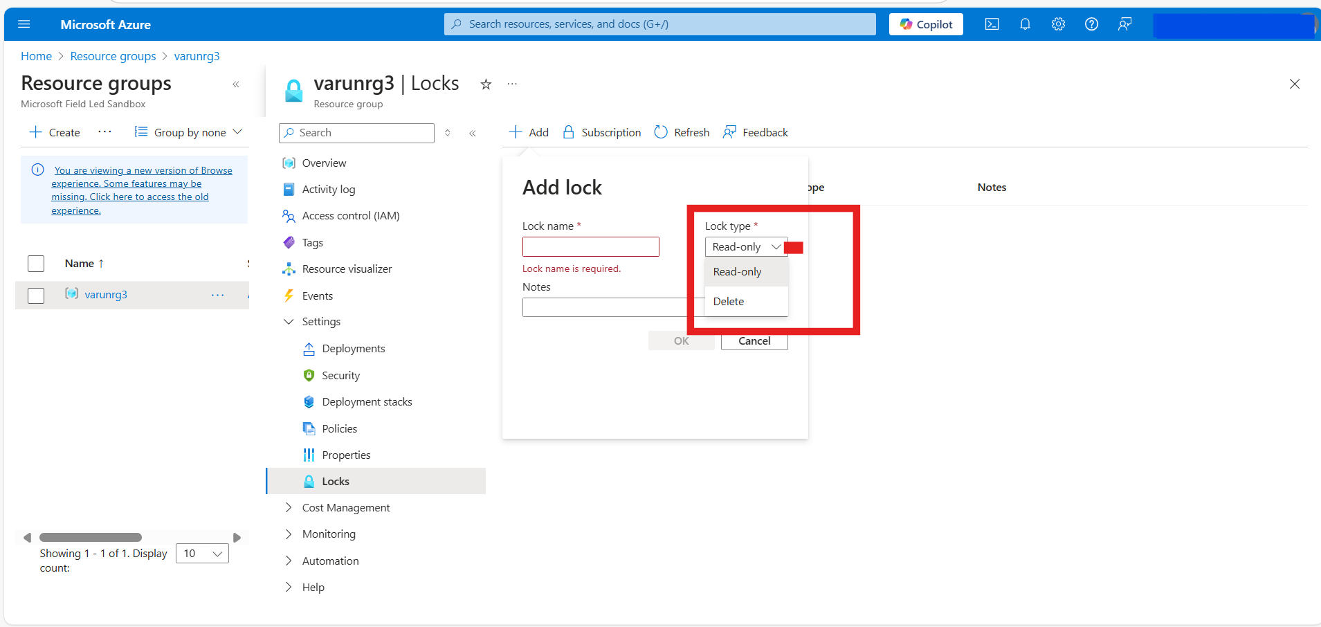Select Access control (IAM) in the sidebar
This screenshot has width=1321, height=627.
[x=350, y=215]
